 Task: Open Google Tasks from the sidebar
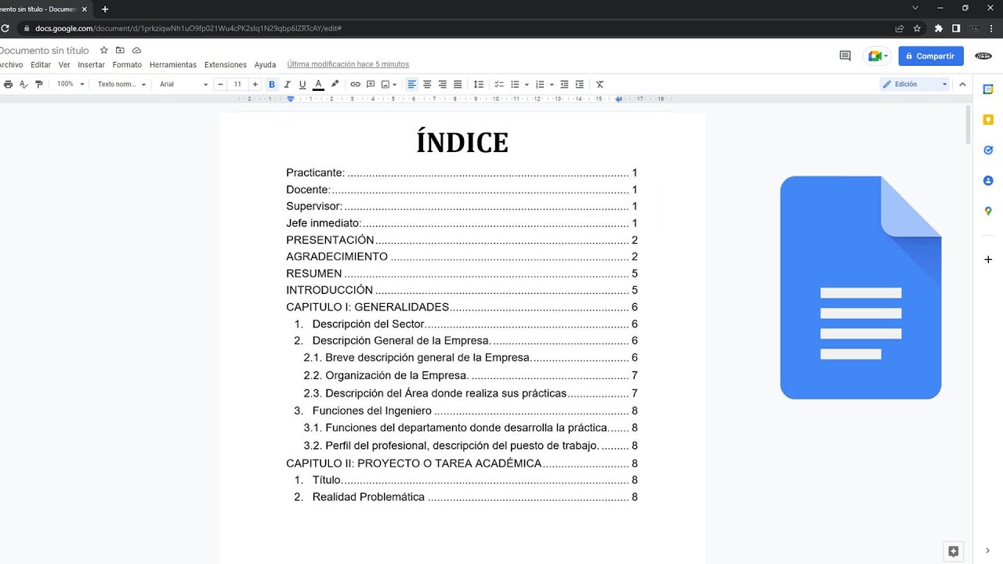tap(987, 150)
